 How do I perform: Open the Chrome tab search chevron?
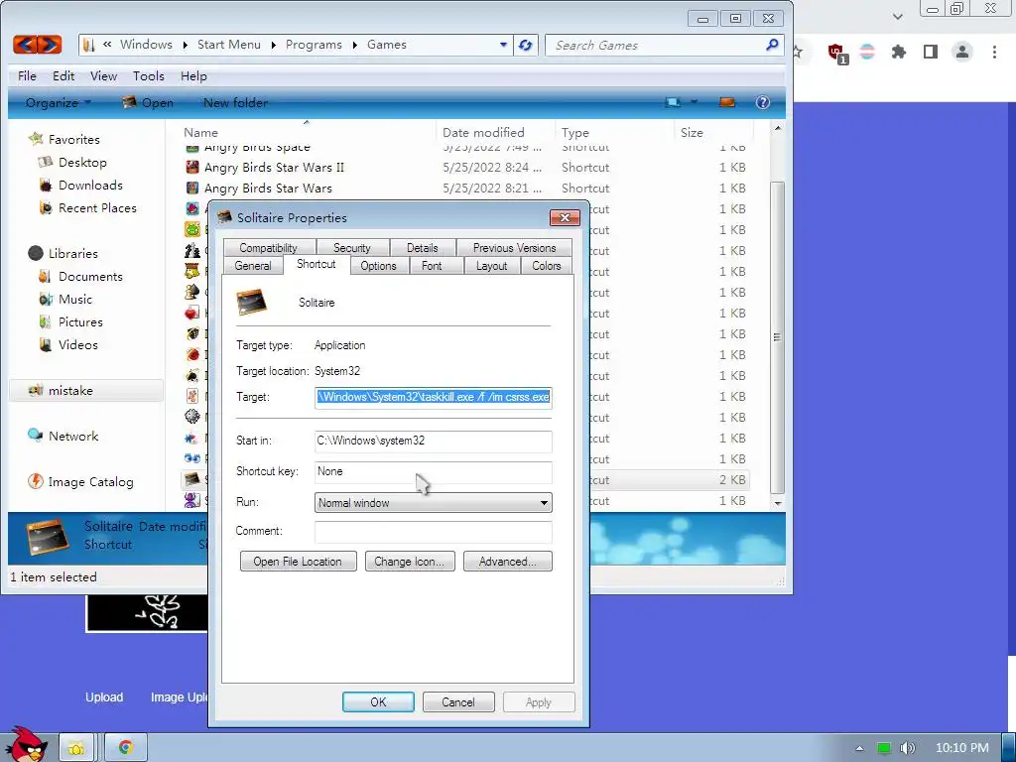click(x=897, y=17)
